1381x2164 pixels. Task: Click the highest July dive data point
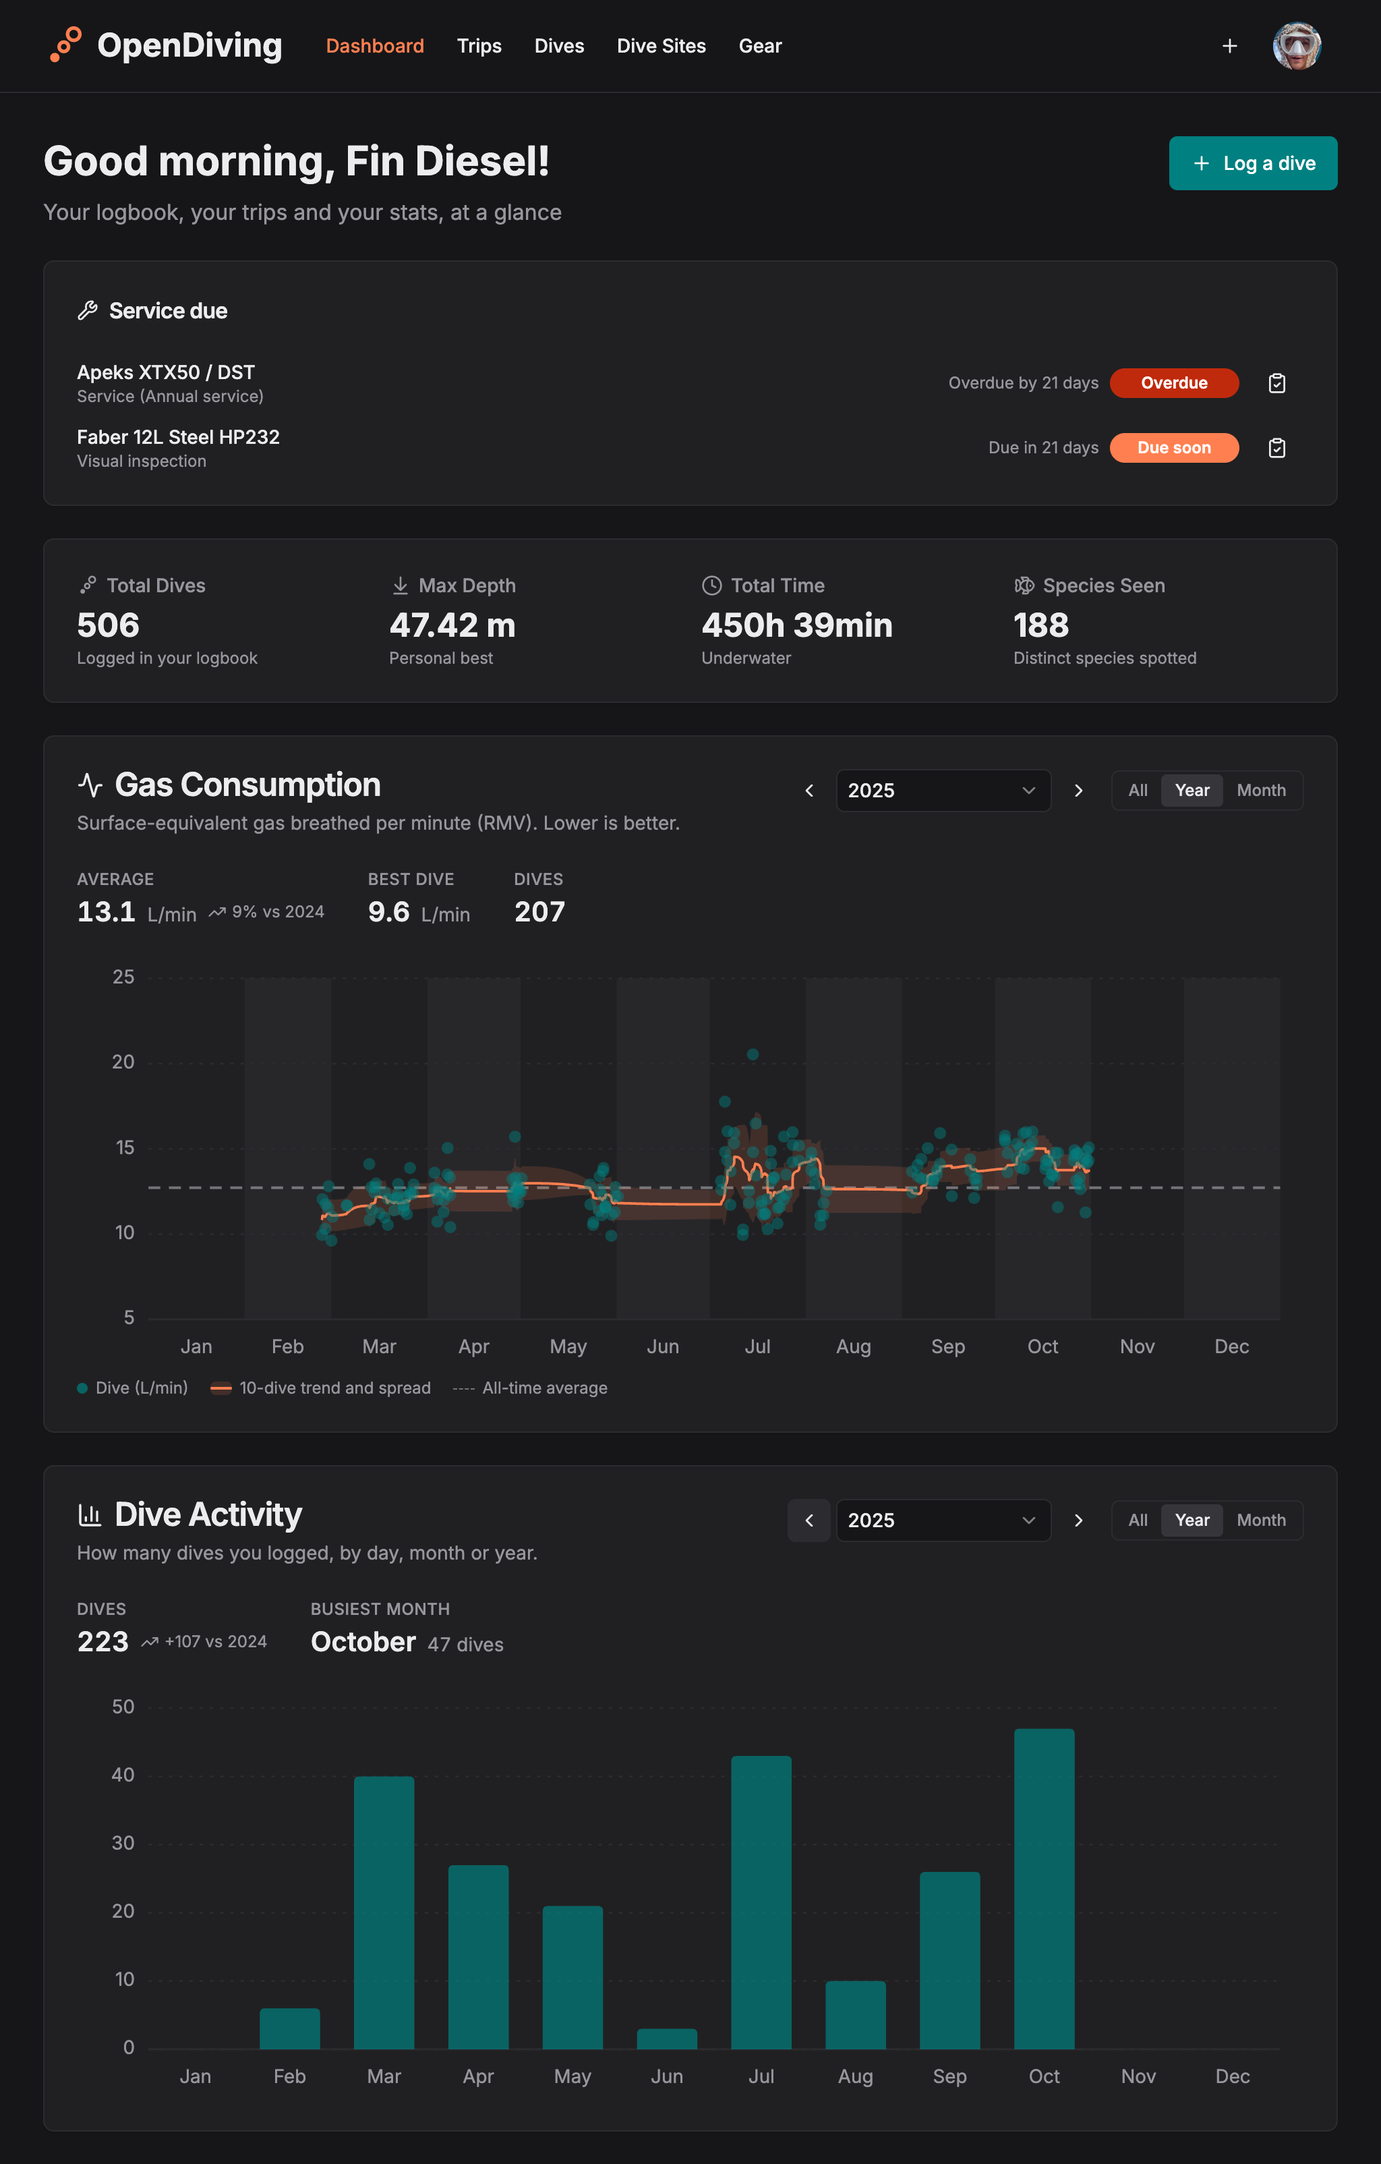753,1054
